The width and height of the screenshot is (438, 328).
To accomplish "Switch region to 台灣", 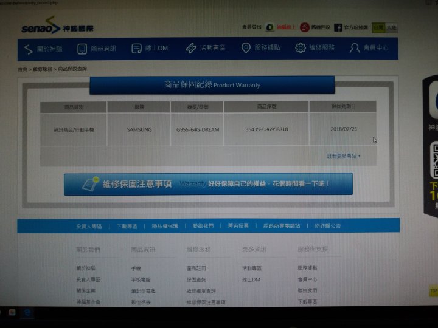I will (378, 27).
